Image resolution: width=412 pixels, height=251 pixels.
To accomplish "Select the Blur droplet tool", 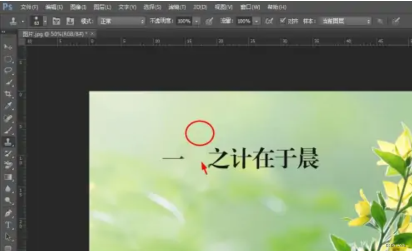I will point(8,189).
